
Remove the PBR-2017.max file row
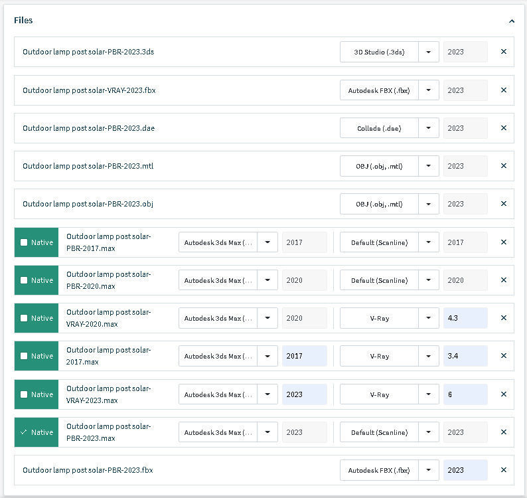pyautogui.click(x=504, y=242)
